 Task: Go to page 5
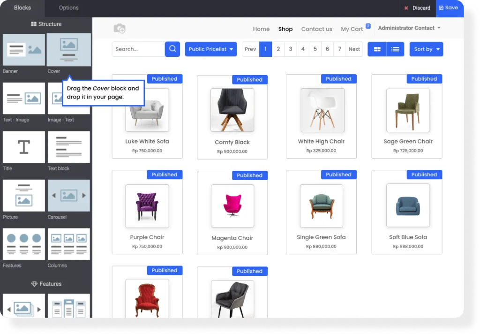[315, 49]
